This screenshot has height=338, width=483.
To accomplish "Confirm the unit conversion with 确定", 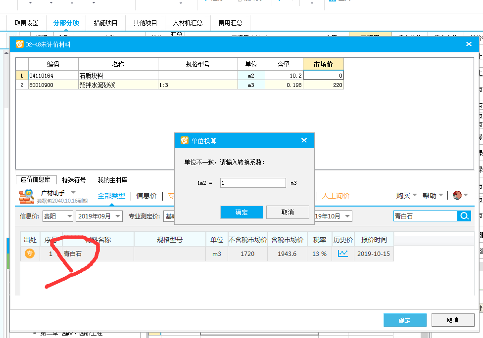I will 241,212.
